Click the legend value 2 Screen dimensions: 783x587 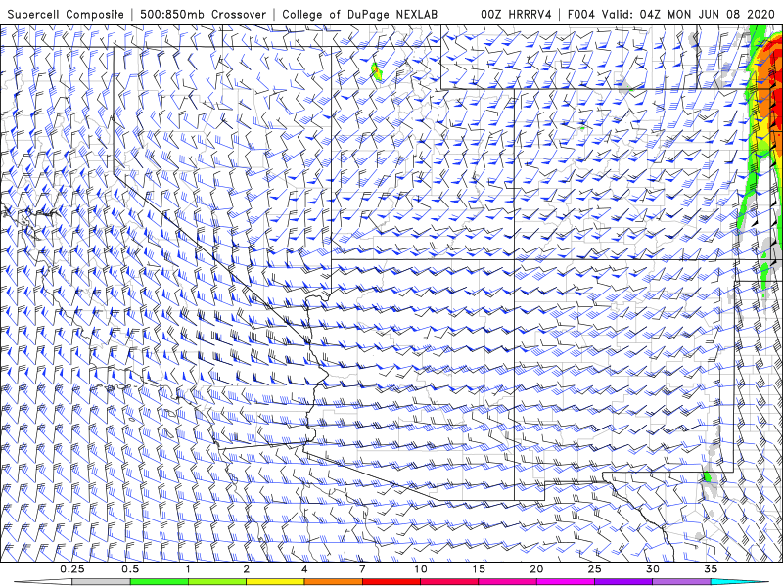click(247, 569)
